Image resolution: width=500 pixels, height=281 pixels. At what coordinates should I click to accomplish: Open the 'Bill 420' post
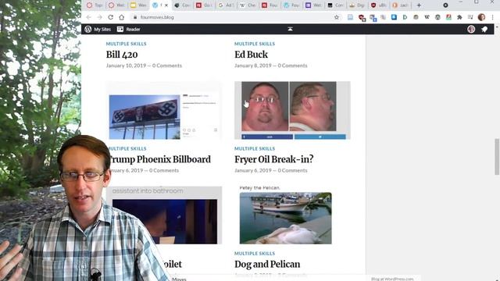point(122,55)
